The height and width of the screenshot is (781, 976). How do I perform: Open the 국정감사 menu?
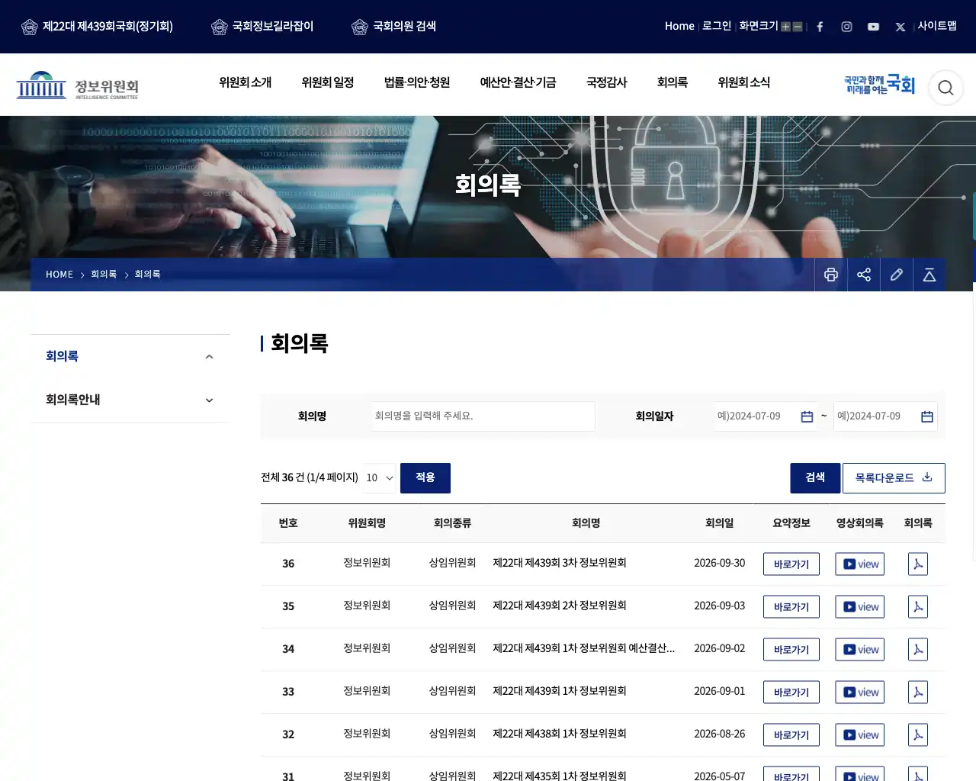tap(607, 82)
